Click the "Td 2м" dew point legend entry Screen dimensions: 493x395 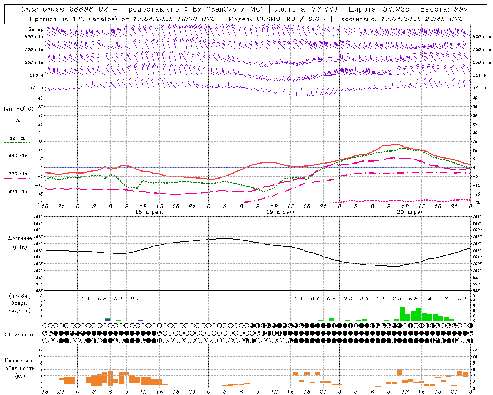click(x=18, y=138)
